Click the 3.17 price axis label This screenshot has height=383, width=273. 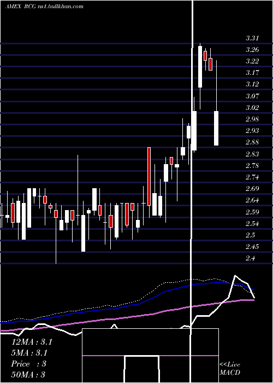coord(252,73)
